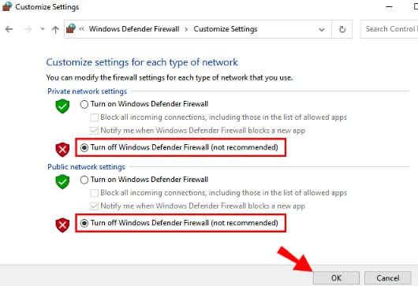Toggle Notify me checkbox under Public network
This screenshot has height=286, width=418.
point(94,206)
